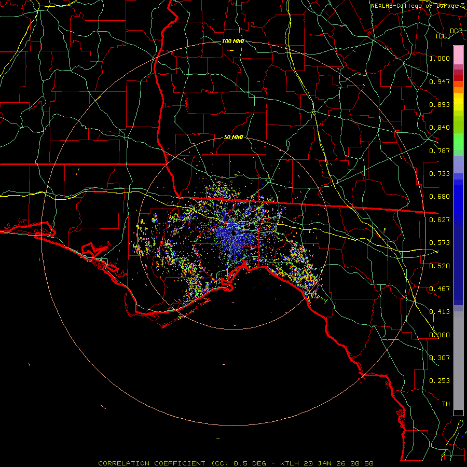
Task: Click the 0.573 color scale value
Action: [x=439, y=243]
